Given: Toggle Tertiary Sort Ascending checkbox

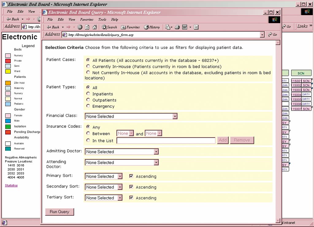Looking at the screenshot, I should tap(131, 198).
